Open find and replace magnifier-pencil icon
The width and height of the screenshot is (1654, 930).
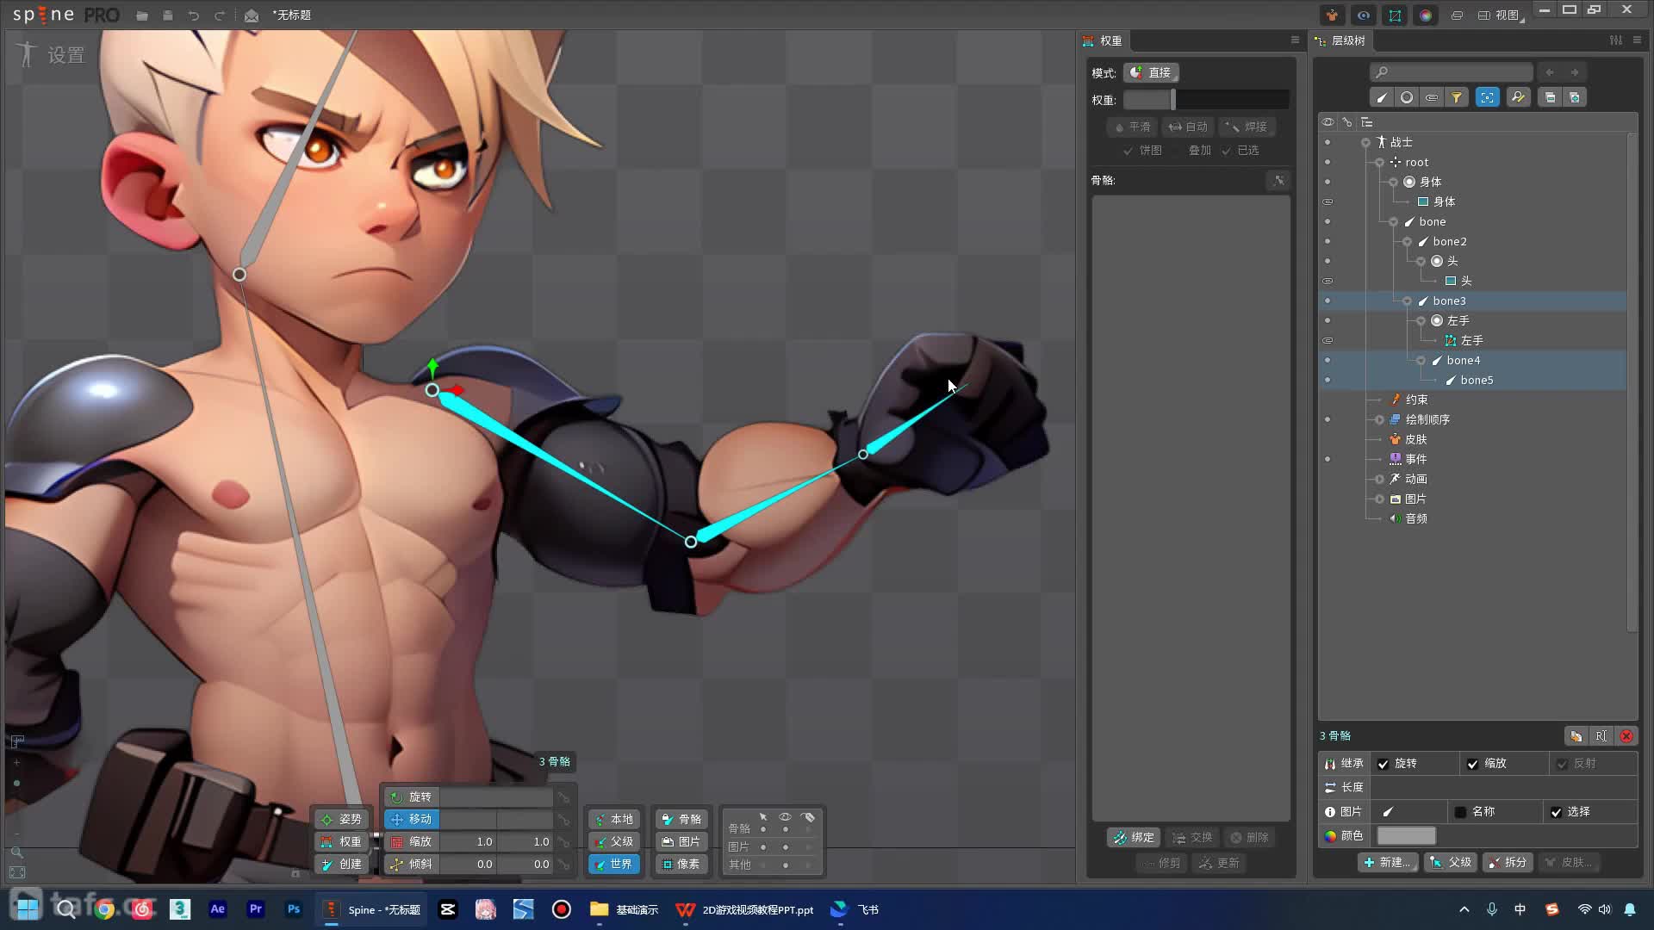point(1519,97)
